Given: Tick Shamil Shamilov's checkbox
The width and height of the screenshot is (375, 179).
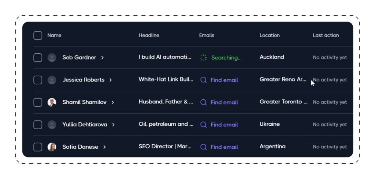Looking at the screenshot, I should coord(38,102).
